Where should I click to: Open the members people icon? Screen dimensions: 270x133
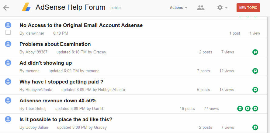(x=201, y=8)
